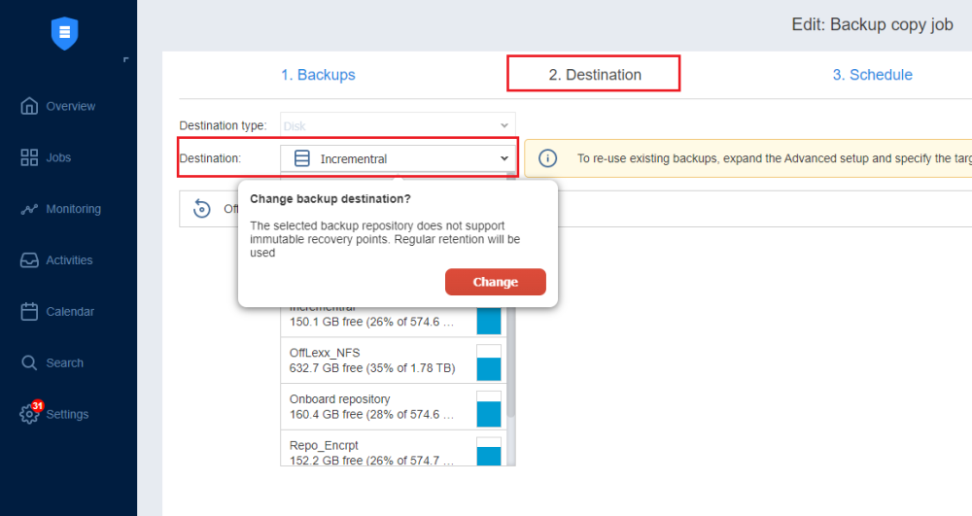Viewport: 972px width, 516px height.
Task: Open Activities via its inbox icon
Action: tap(29, 260)
